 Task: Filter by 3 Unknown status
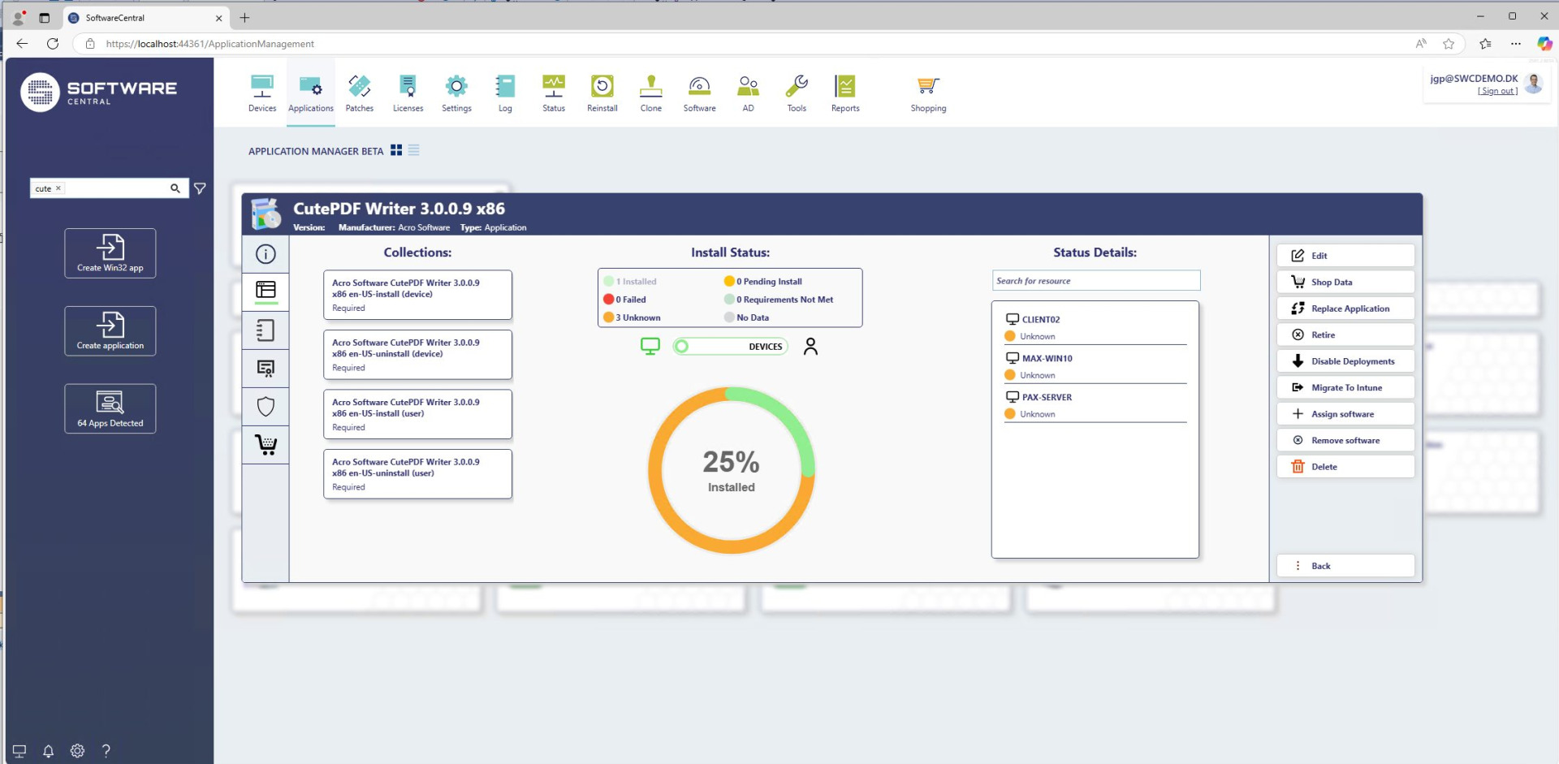tap(633, 317)
